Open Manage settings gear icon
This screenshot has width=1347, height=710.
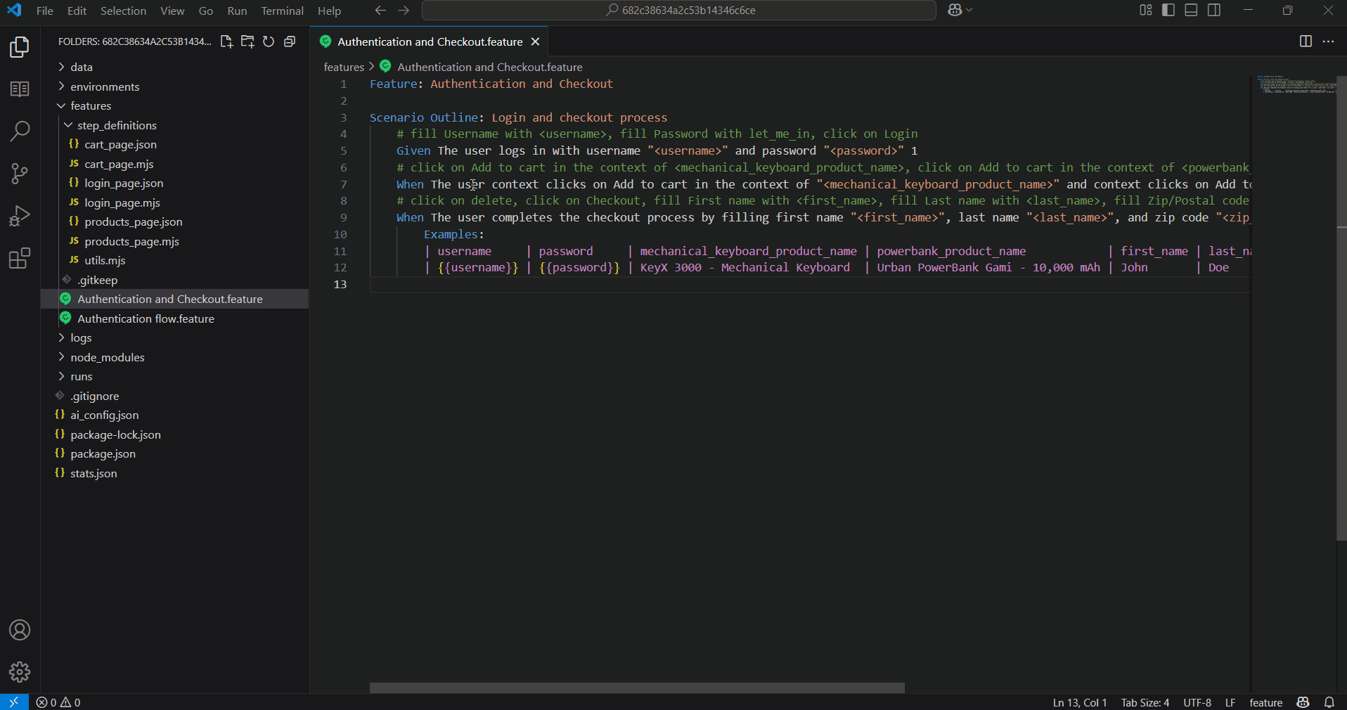(20, 672)
